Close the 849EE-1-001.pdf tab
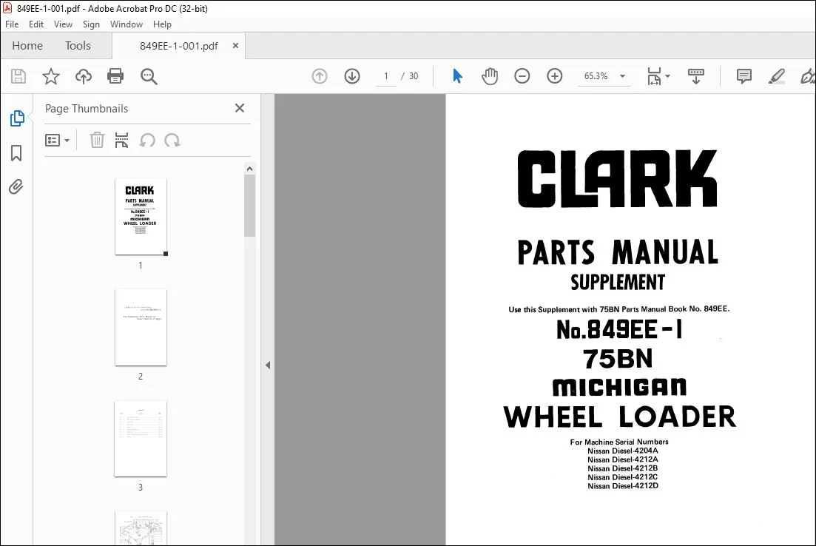Viewport: 816px width, 546px height. (x=236, y=46)
